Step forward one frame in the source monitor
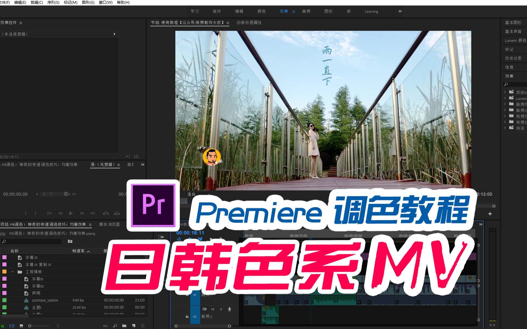The width and height of the screenshot is (527, 329). pos(82,213)
